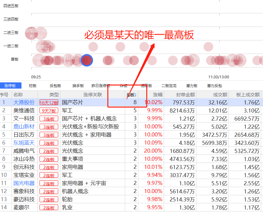The image size is (263, 212).
Task: Click the 名称 column header
Action: [x=18, y=94]
